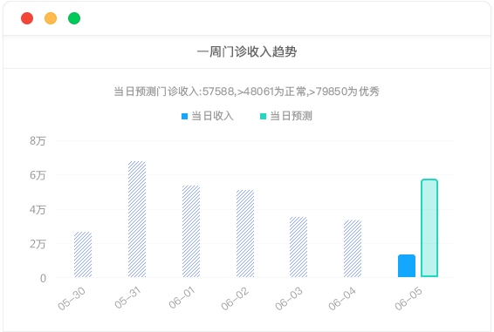
Task: Click the 05-31 x-axis date label
Action: tap(127, 298)
